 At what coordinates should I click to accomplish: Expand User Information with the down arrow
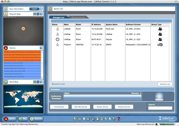point(41,9)
